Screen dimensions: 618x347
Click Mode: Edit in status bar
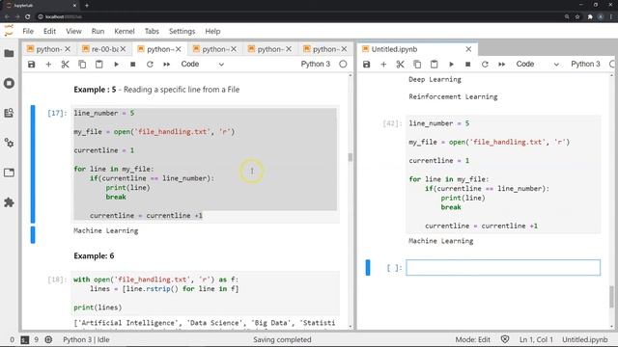pos(472,339)
